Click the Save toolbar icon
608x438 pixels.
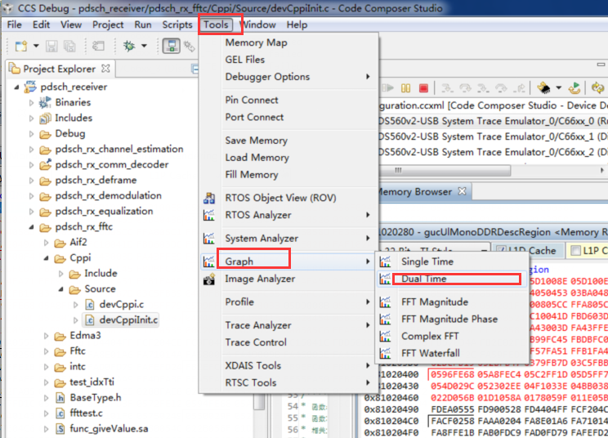tap(51, 46)
